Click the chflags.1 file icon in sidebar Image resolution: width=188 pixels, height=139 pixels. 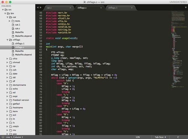tap(13, 44)
